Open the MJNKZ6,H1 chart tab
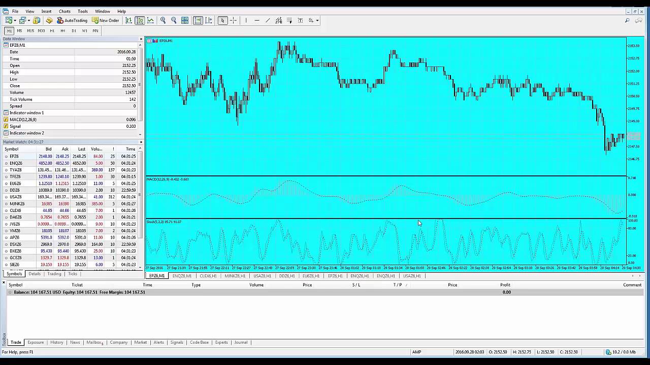The width and height of the screenshot is (650, 365). [x=235, y=276]
